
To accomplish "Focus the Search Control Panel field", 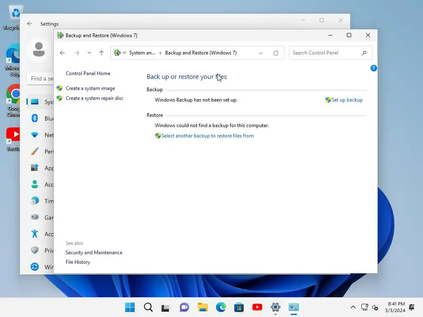I will 330,53.
